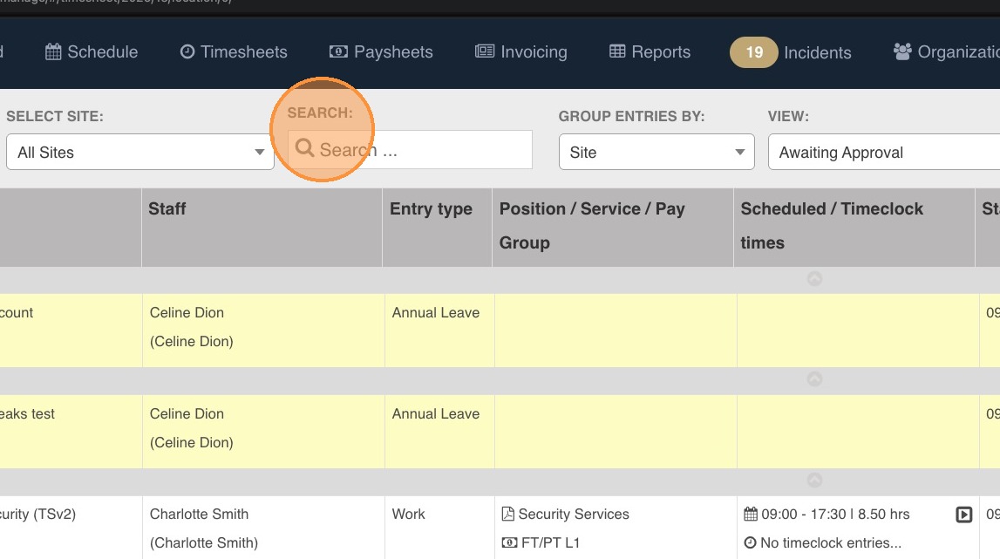Click the Invoicing newspaper icon
The height and width of the screenshot is (559, 1000).
(485, 52)
